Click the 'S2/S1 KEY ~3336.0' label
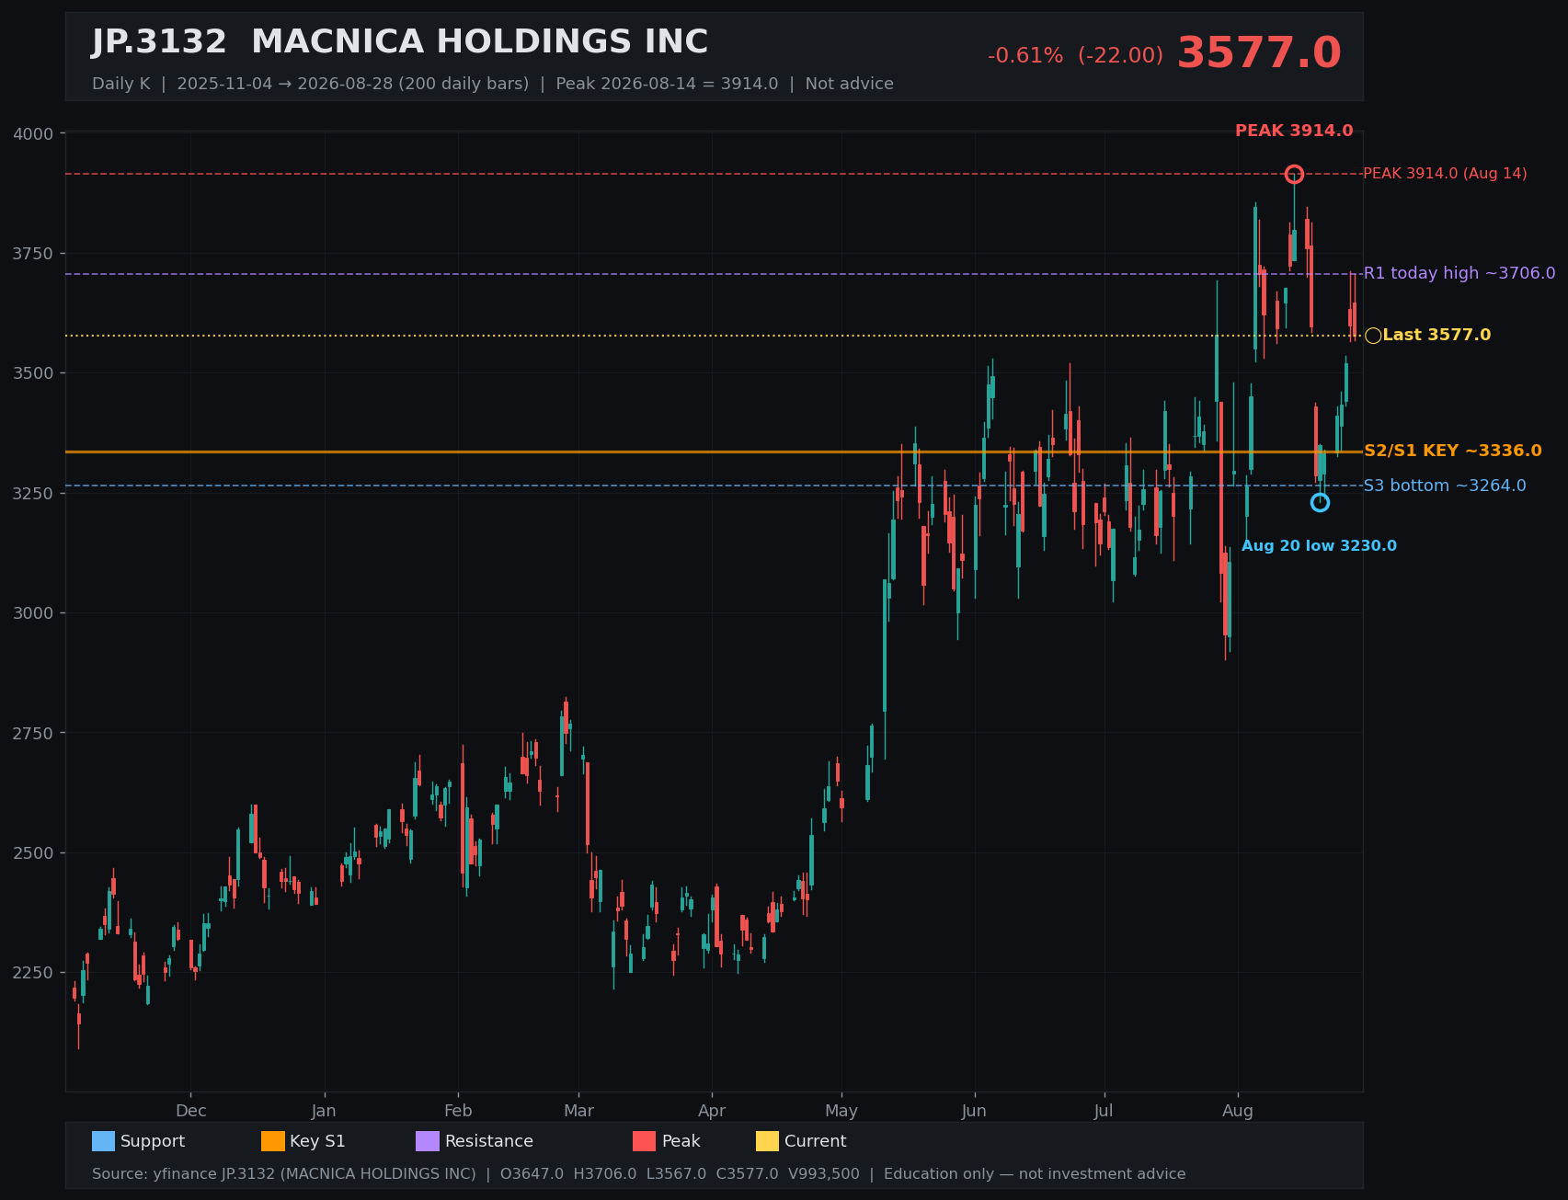Image resolution: width=1568 pixels, height=1200 pixels. pyautogui.click(x=1453, y=451)
